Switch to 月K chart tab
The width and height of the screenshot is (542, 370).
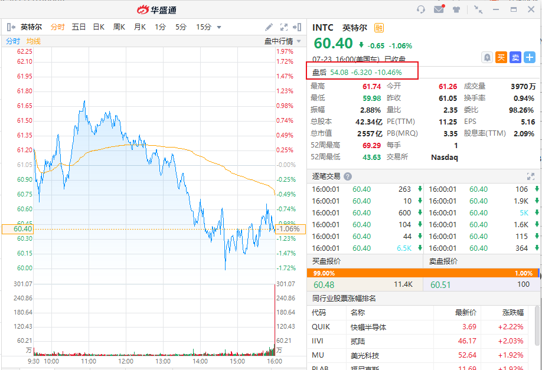click(x=140, y=27)
